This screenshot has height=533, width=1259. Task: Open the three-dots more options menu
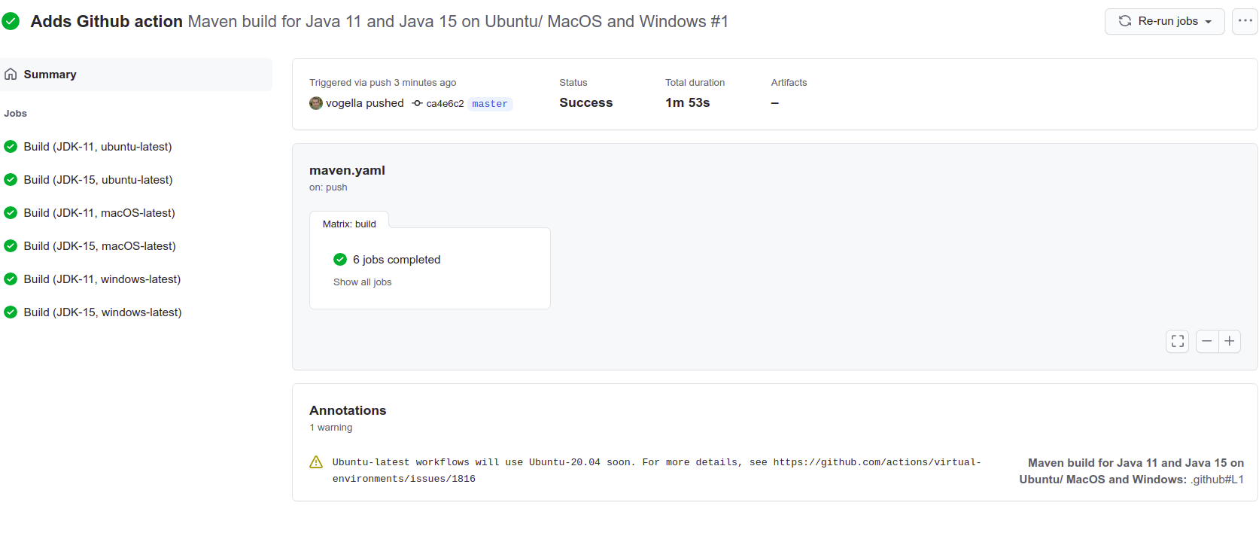tap(1245, 21)
